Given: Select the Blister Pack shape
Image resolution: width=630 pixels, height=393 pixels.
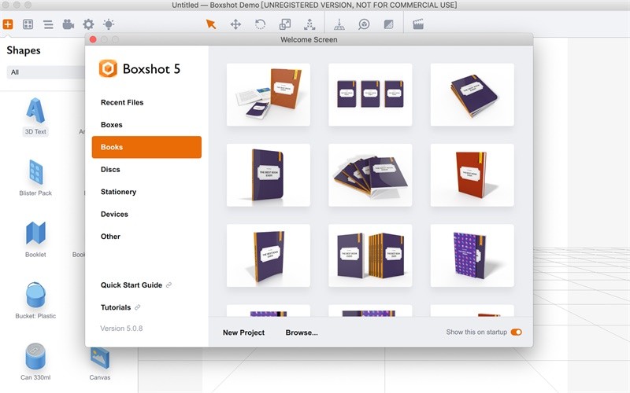Looking at the screenshot, I should 35,178.
